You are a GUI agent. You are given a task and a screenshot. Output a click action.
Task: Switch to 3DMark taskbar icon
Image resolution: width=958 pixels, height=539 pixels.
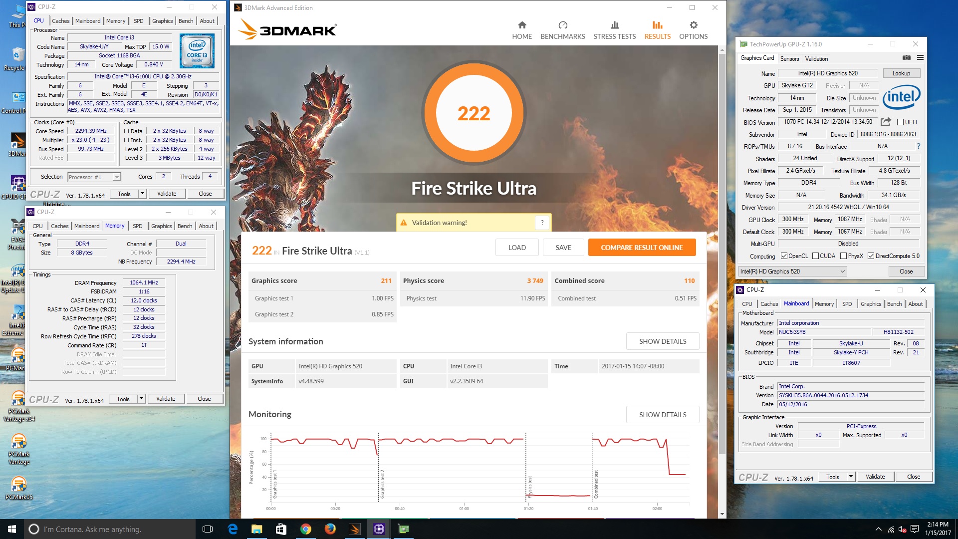(x=354, y=529)
